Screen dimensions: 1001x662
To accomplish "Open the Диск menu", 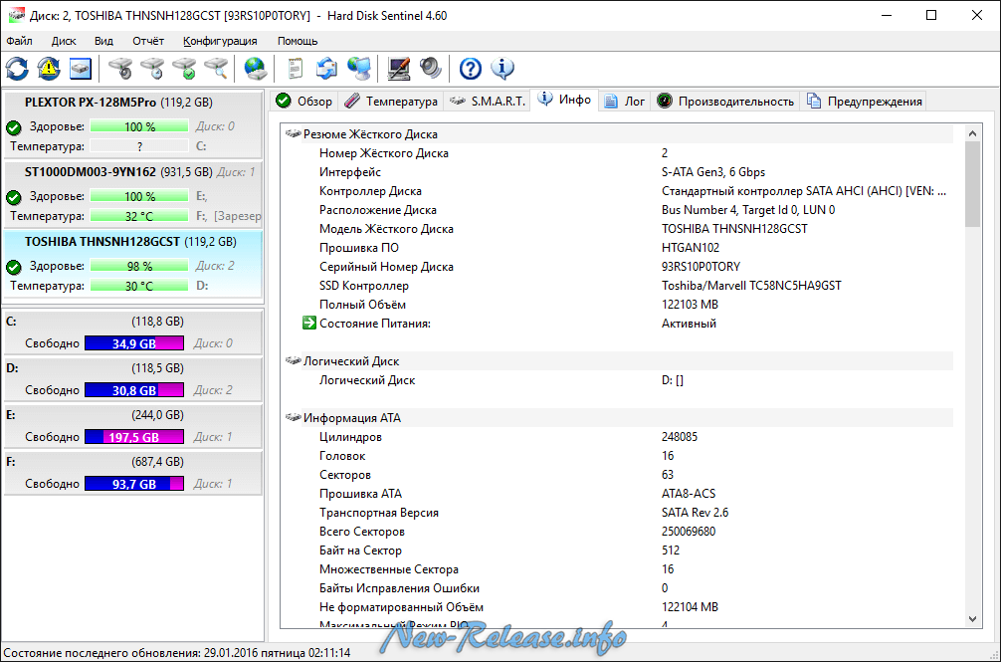I will click(64, 41).
